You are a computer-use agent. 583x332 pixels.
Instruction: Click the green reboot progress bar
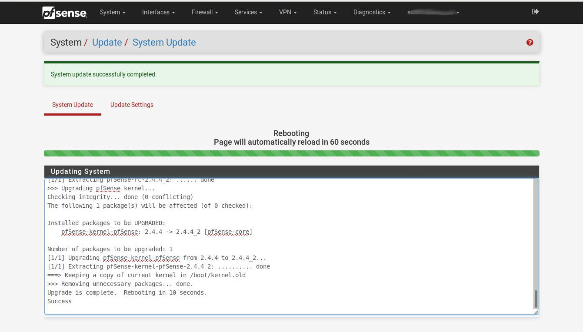291,153
